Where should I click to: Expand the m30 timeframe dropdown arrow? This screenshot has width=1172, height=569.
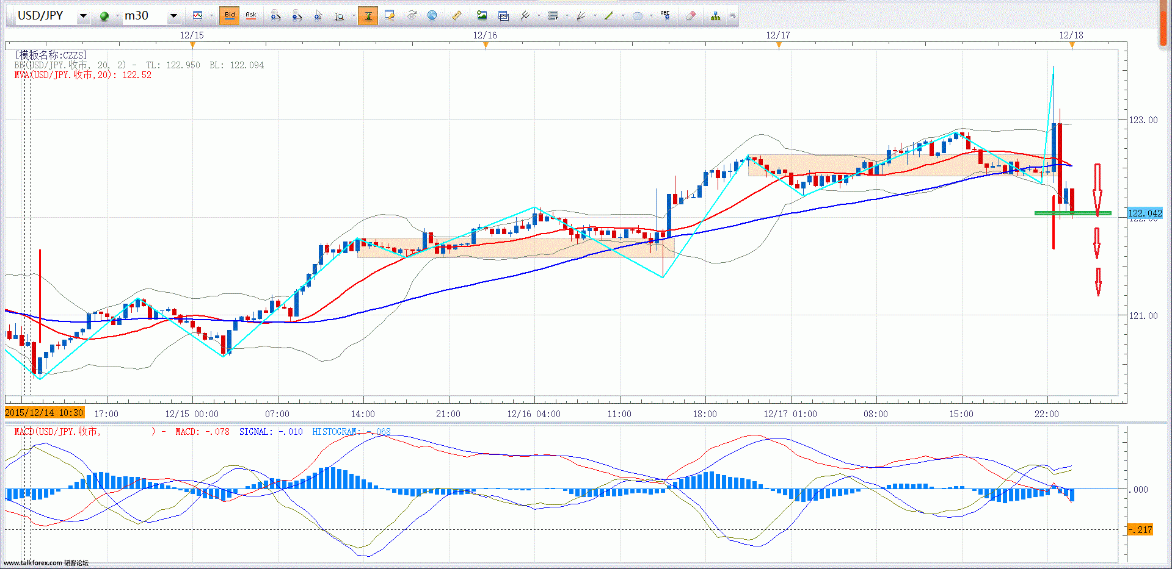173,16
